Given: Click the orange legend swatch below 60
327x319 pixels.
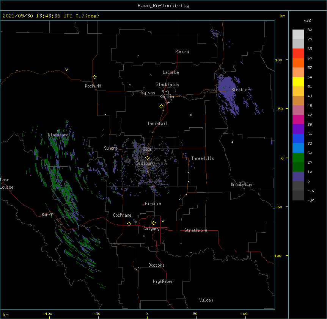Looking at the screenshot, I should (x=298, y=63).
